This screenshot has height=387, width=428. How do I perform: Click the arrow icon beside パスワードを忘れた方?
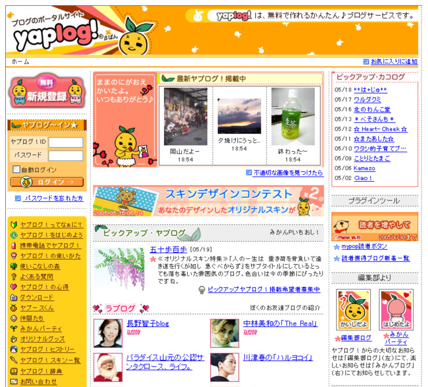tap(18, 198)
